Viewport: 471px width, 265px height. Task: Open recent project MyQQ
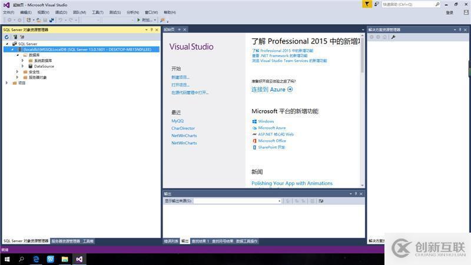pyautogui.click(x=177, y=121)
